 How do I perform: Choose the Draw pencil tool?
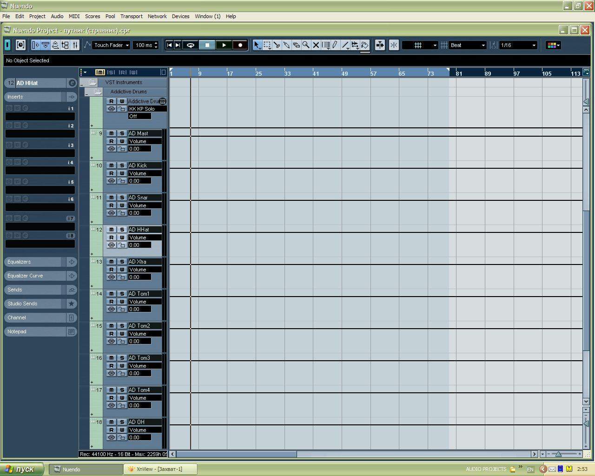point(335,45)
